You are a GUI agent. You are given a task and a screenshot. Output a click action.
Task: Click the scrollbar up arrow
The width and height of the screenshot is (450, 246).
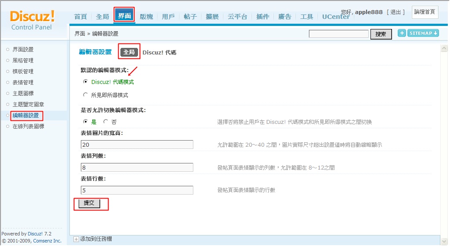(444, 48)
